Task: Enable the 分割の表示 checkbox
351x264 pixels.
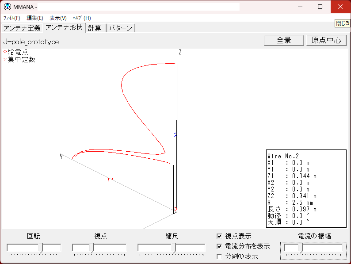Action: tap(220, 256)
